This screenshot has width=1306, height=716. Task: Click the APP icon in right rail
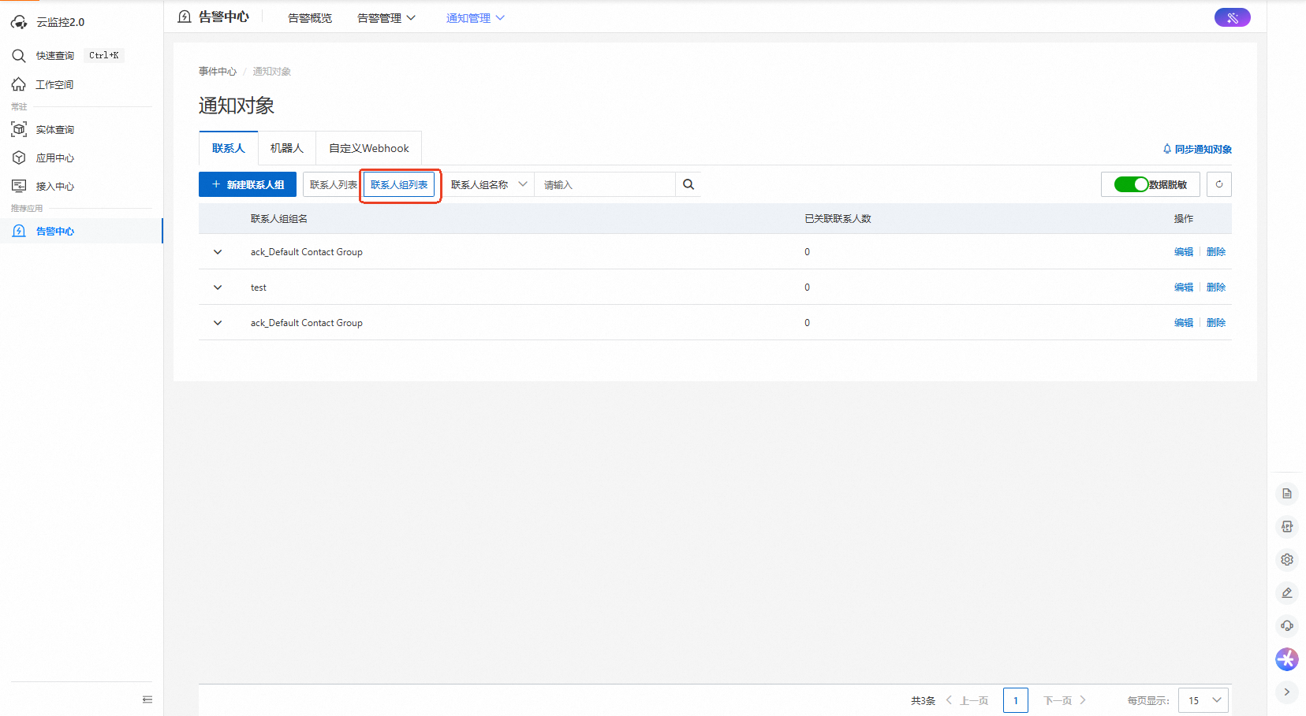1287,527
